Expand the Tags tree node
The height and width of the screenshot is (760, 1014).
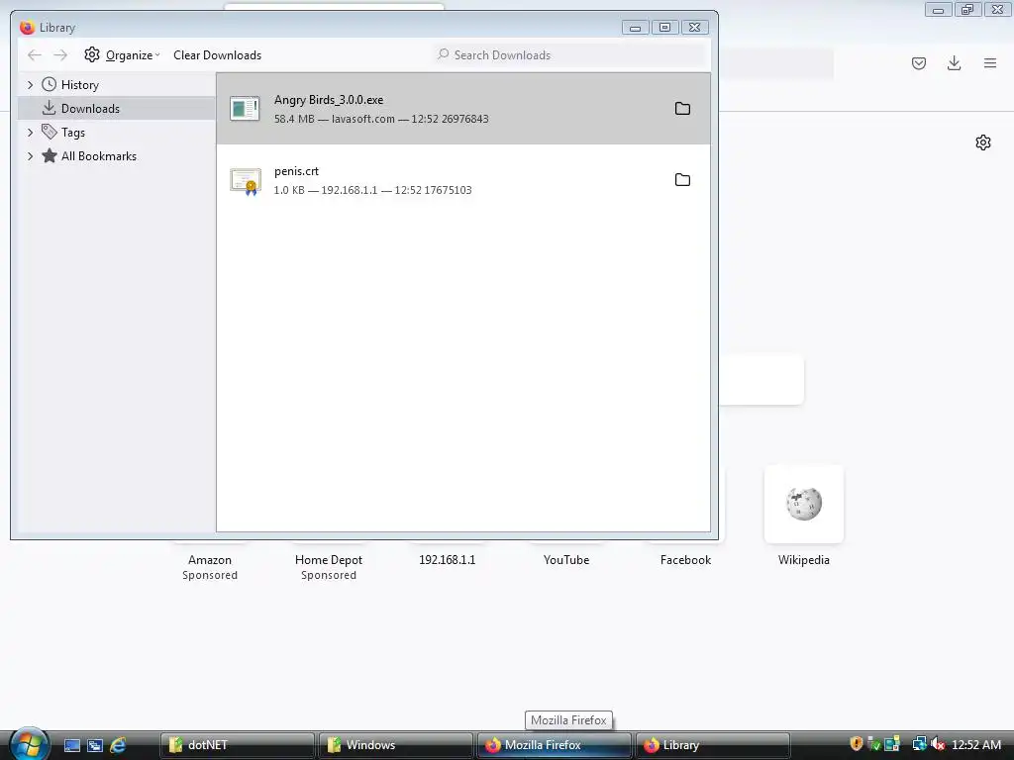click(30, 133)
